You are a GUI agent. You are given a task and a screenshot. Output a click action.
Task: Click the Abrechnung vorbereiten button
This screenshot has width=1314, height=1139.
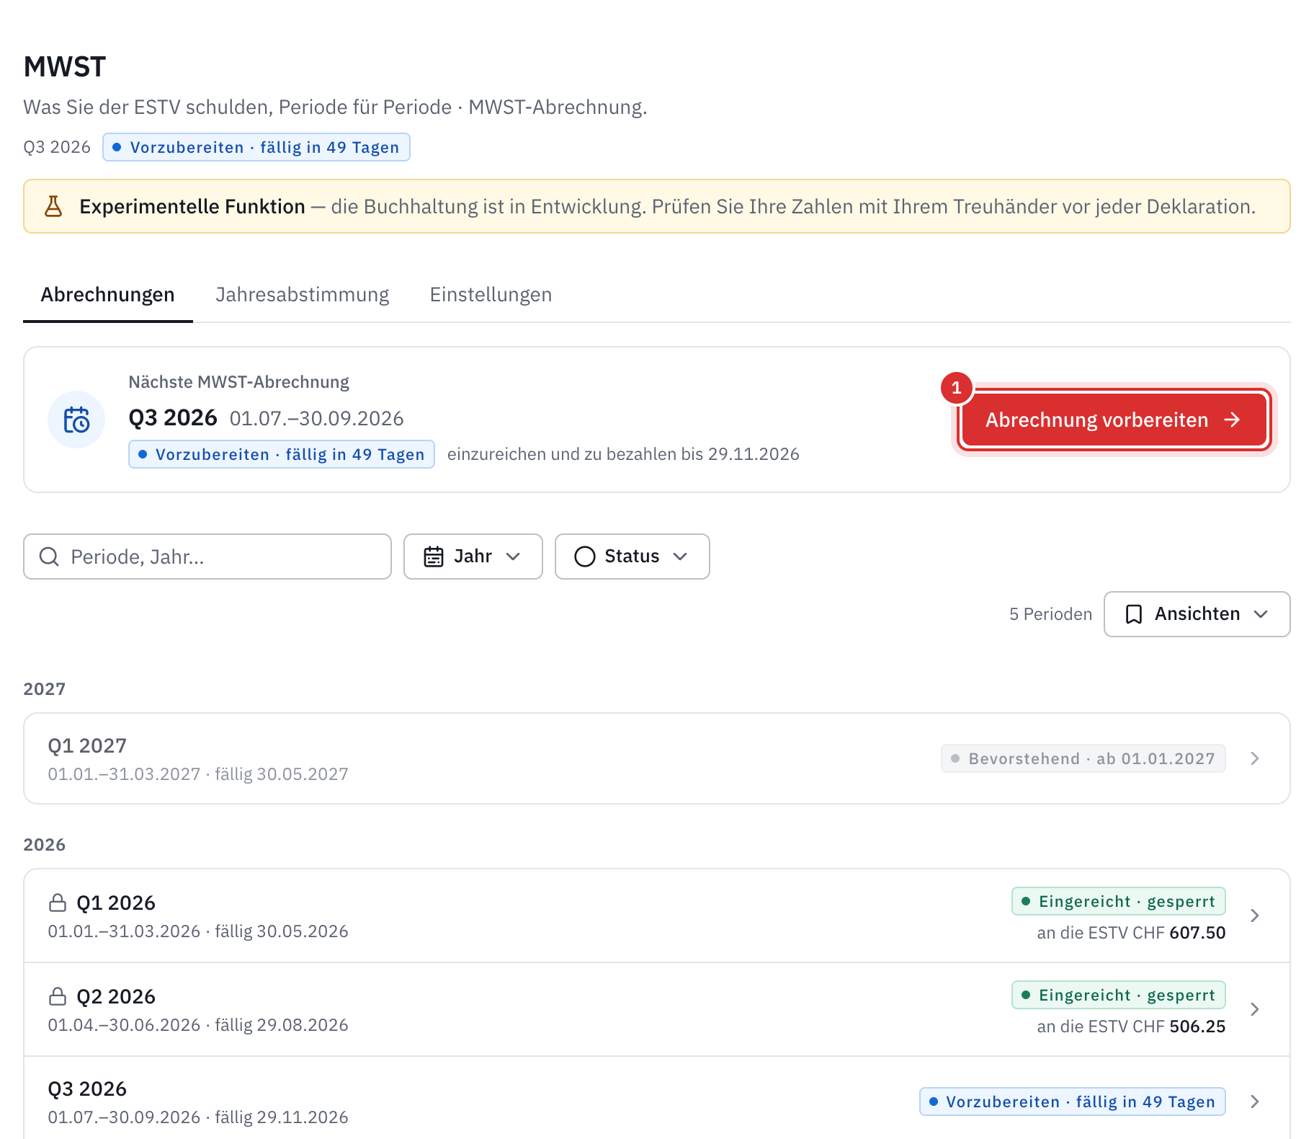tap(1114, 420)
